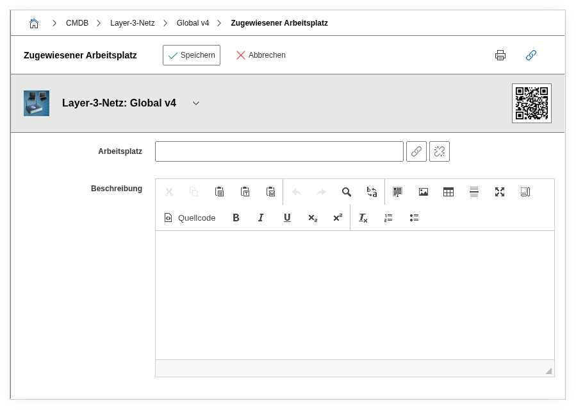Insert an image via editor toolbar

tap(424, 192)
